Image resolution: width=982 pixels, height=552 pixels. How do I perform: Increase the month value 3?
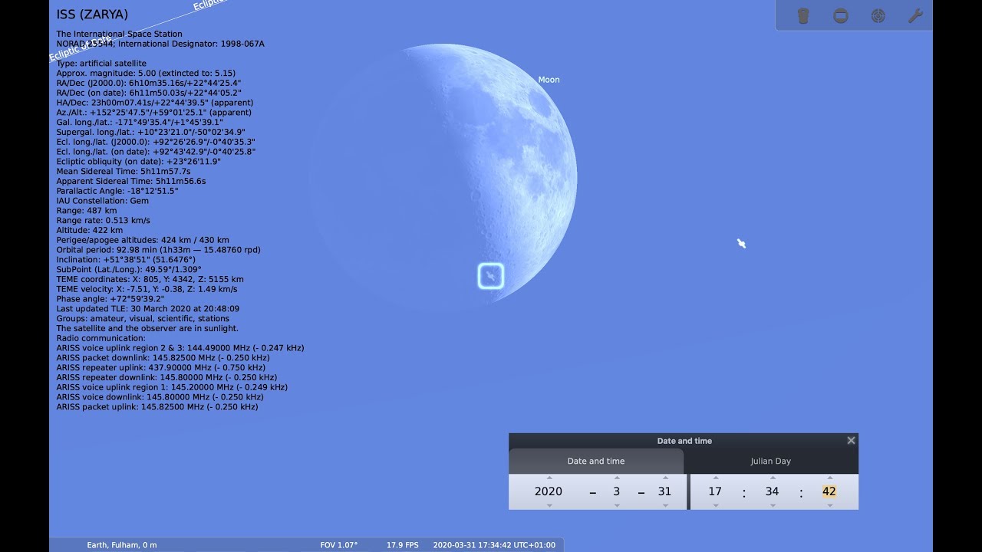click(617, 478)
